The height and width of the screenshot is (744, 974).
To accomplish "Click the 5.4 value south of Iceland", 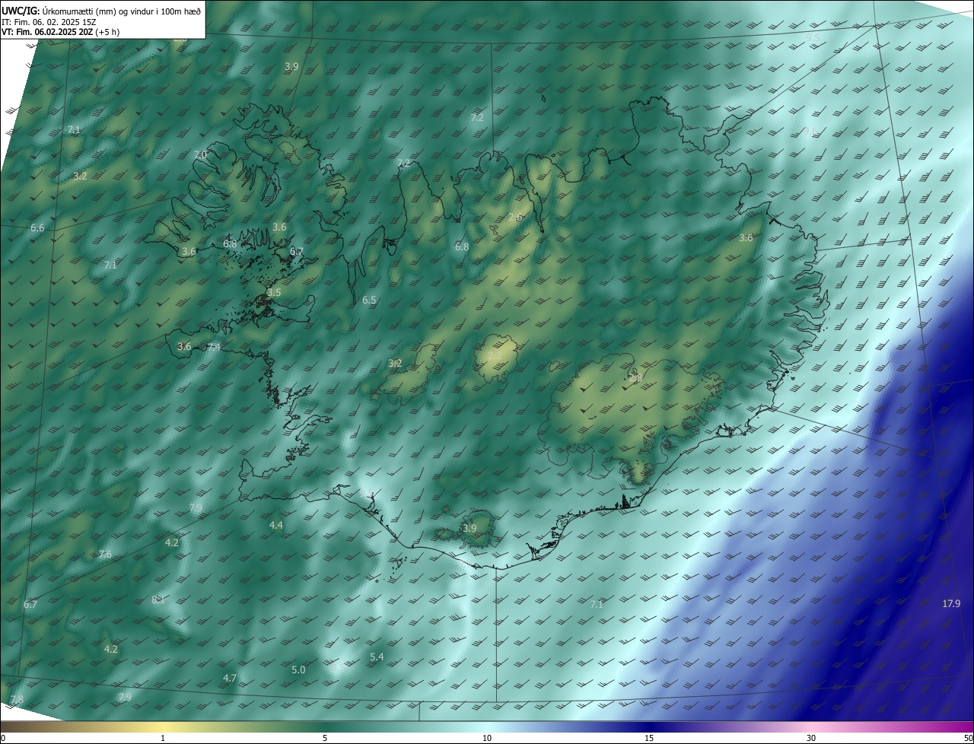I will 377,657.
